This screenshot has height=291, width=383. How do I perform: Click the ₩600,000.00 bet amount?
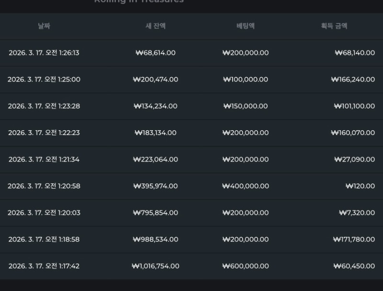pos(245,266)
